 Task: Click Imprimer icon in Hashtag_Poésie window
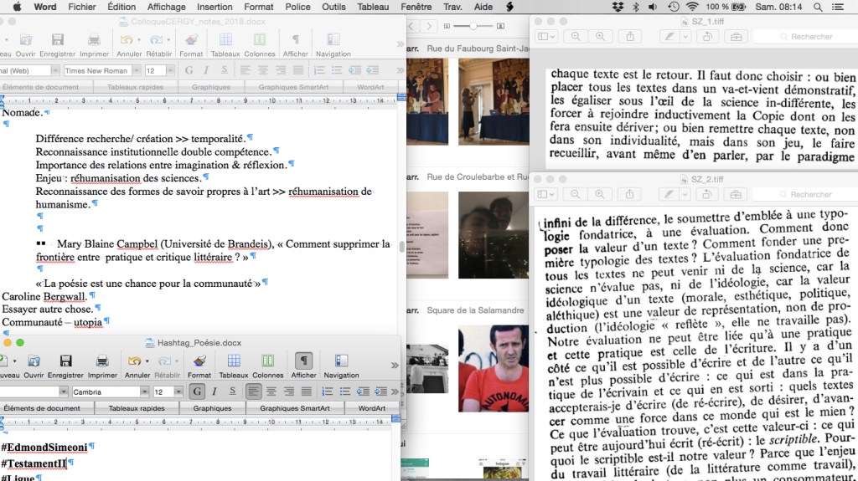point(102,361)
